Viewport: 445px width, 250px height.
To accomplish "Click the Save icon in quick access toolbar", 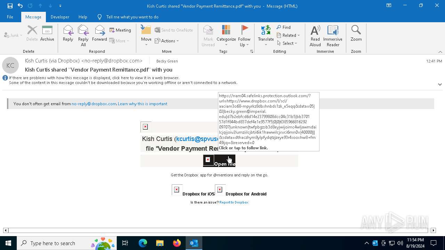I will coord(10,6).
